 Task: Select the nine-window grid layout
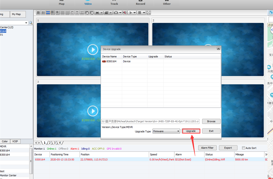click(x=62, y=13)
